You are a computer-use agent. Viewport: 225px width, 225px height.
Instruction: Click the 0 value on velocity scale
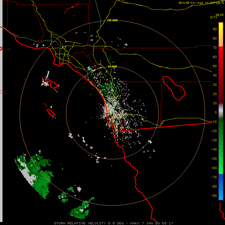(216, 112)
